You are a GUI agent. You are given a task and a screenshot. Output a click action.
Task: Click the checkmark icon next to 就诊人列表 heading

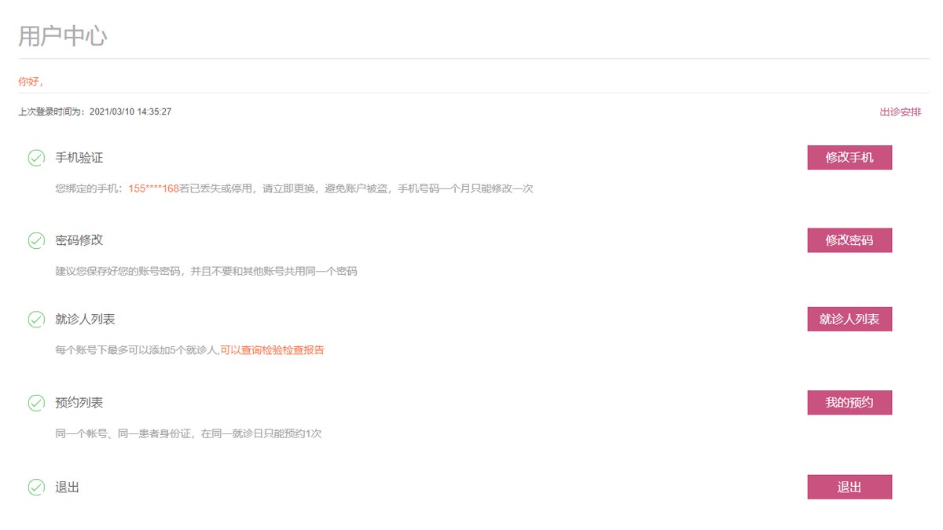pos(36,320)
